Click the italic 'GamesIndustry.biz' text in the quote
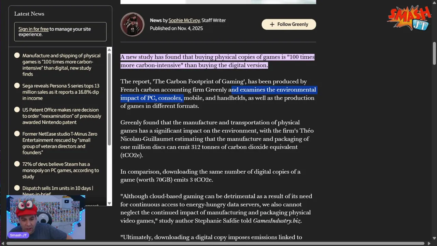 tap(277, 221)
